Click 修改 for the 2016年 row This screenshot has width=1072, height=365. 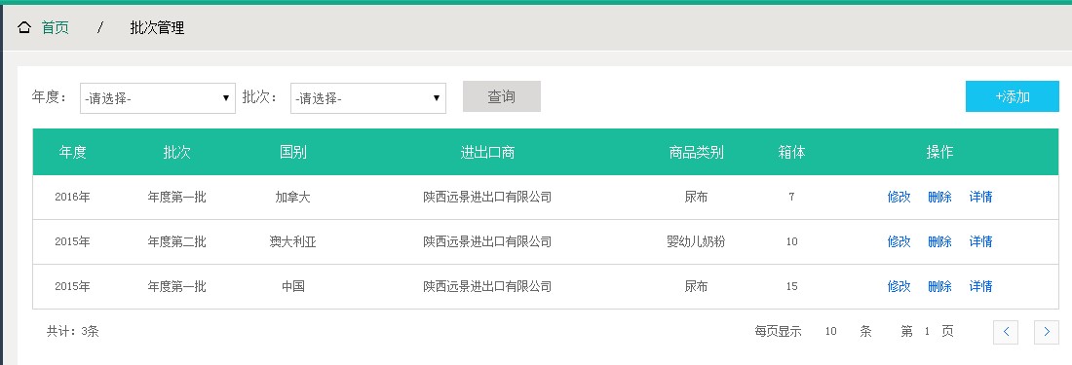tap(900, 198)
